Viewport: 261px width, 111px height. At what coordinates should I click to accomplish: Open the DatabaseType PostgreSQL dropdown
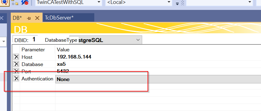[106, 40]
